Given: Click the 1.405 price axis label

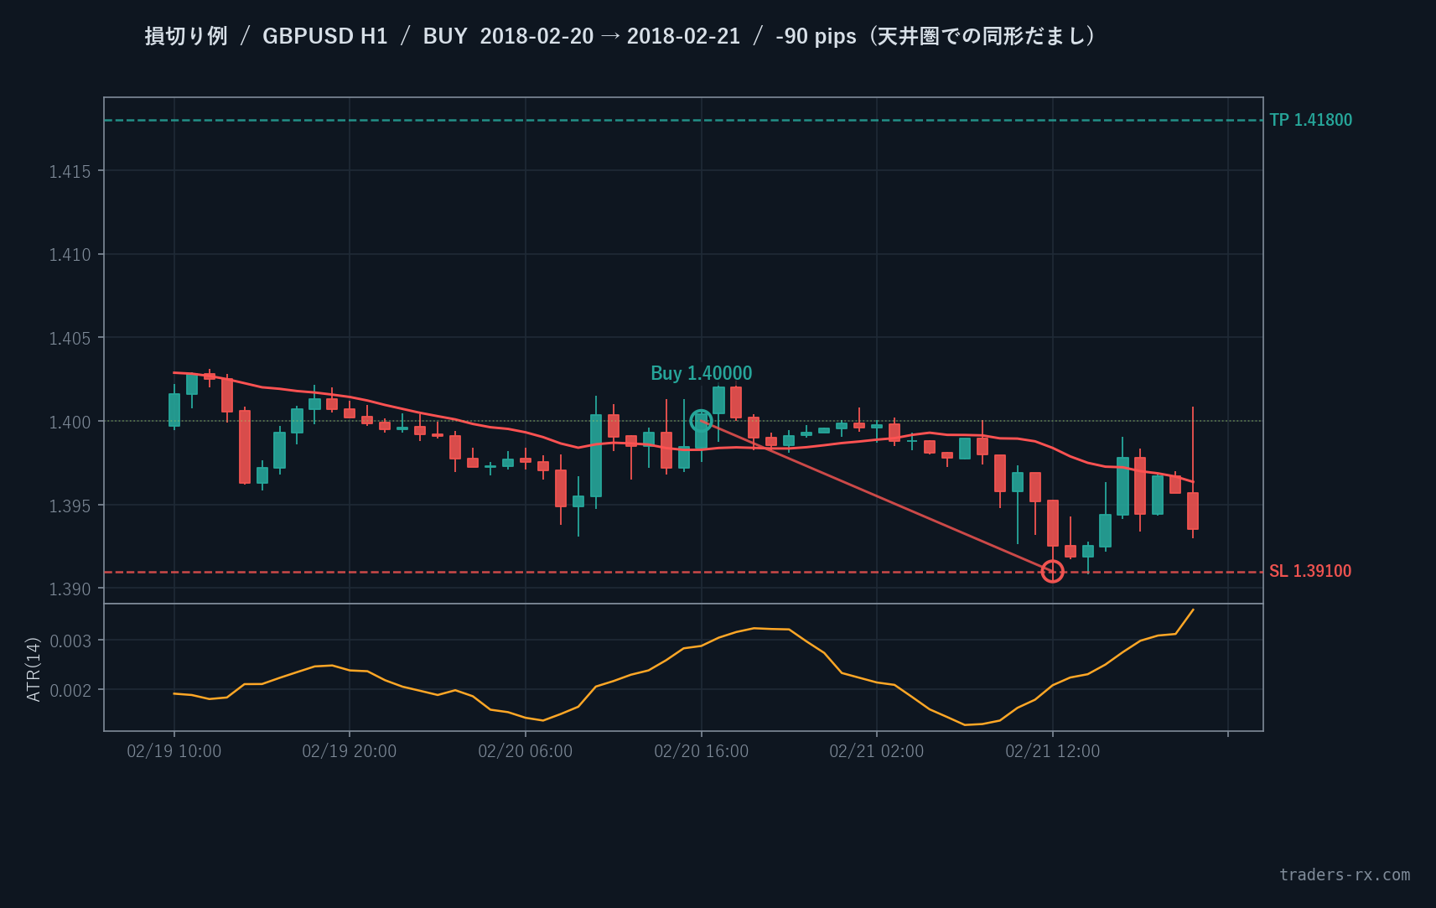Looking at the screenshot, I should coord(70,339).
